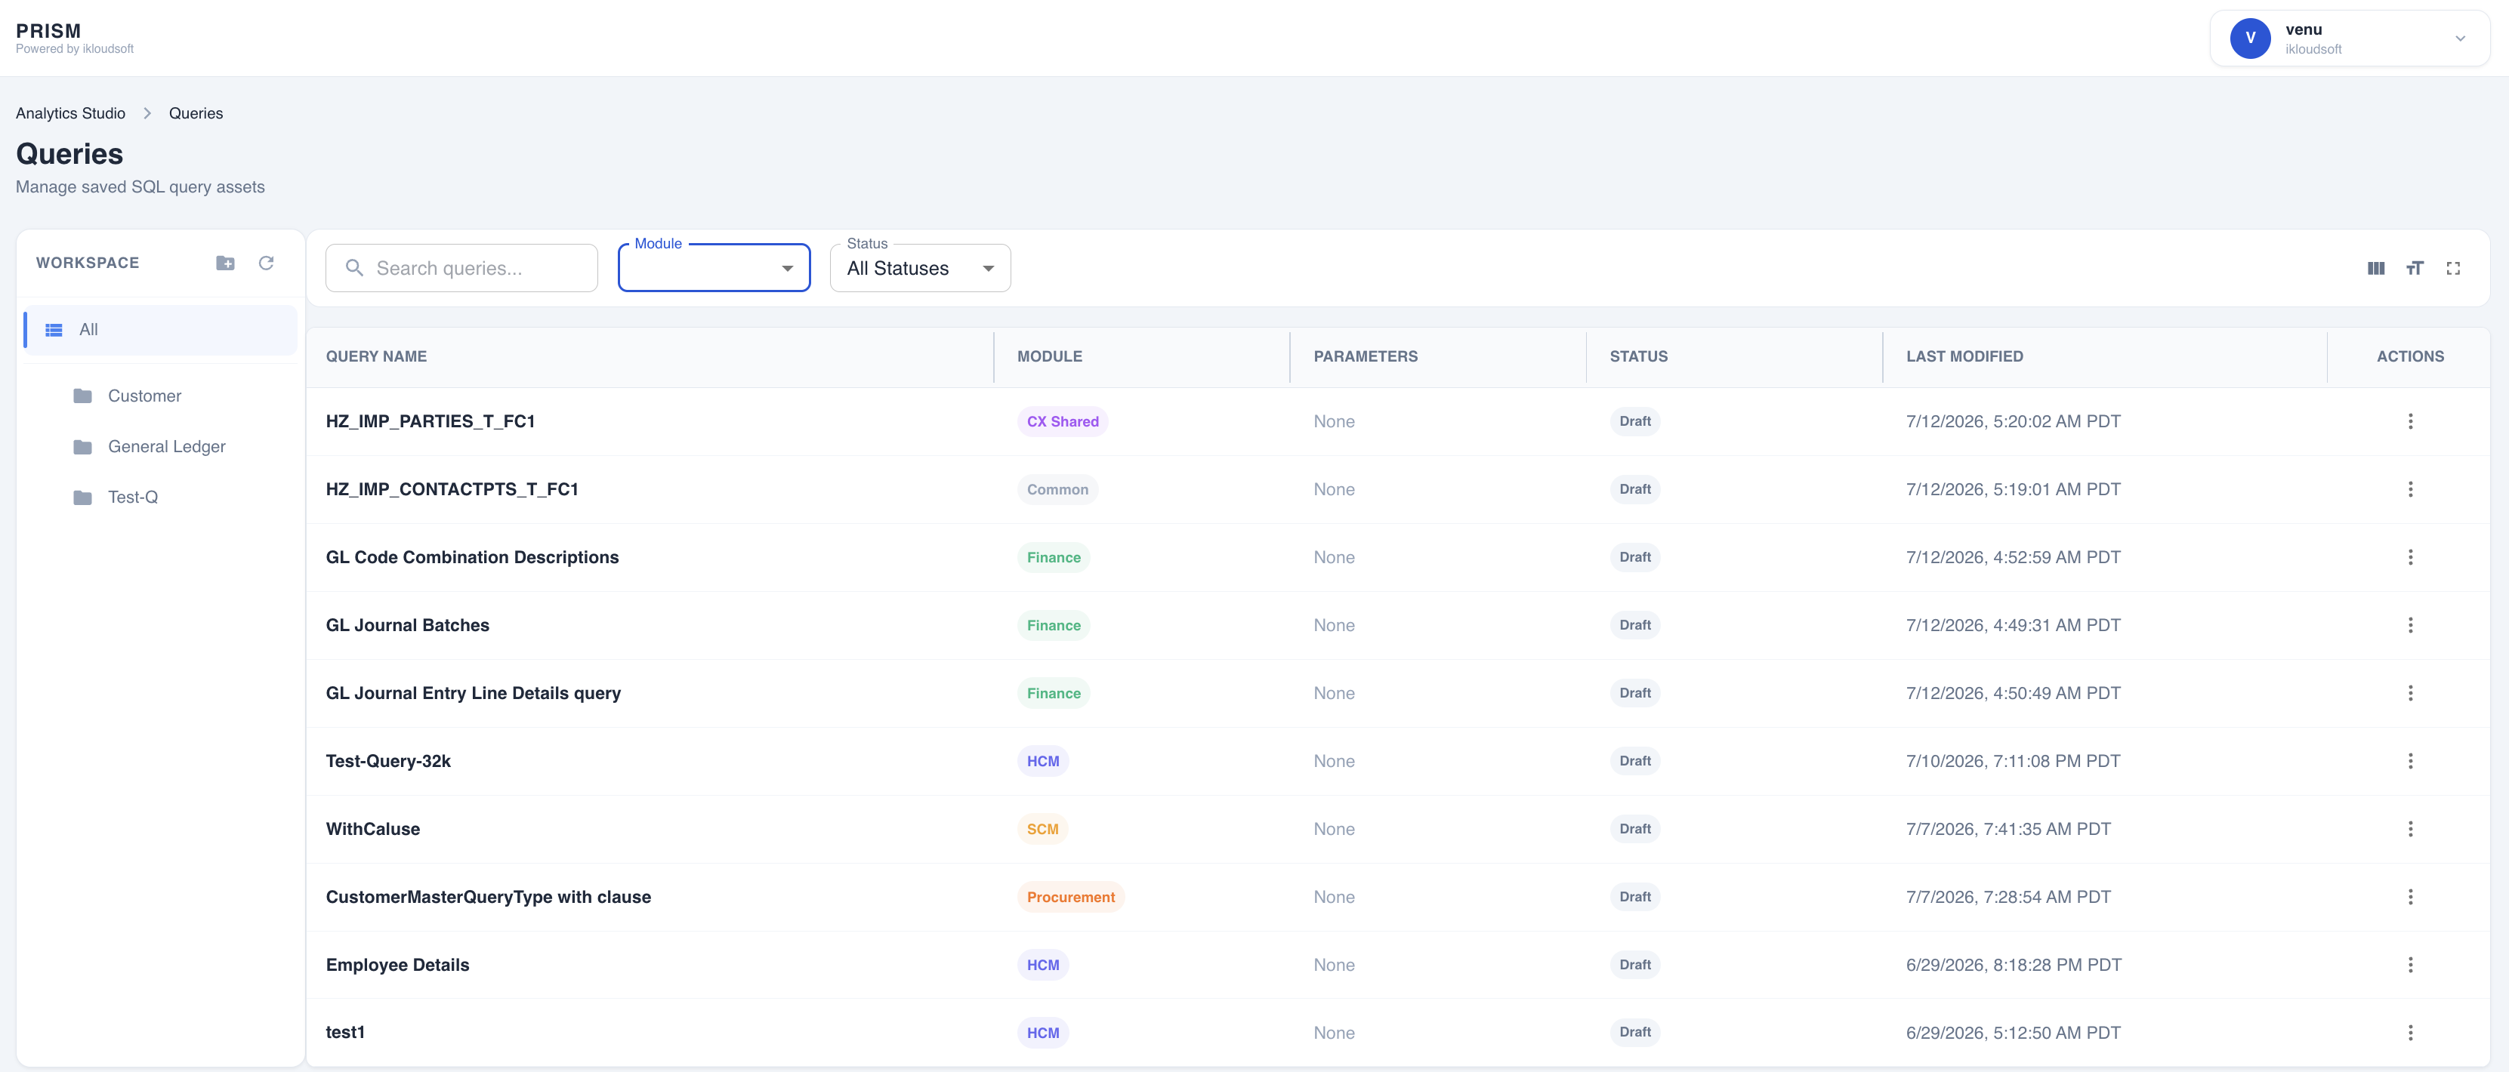
Task: Sort by the Query Name column header
Action: pos(376,356)
